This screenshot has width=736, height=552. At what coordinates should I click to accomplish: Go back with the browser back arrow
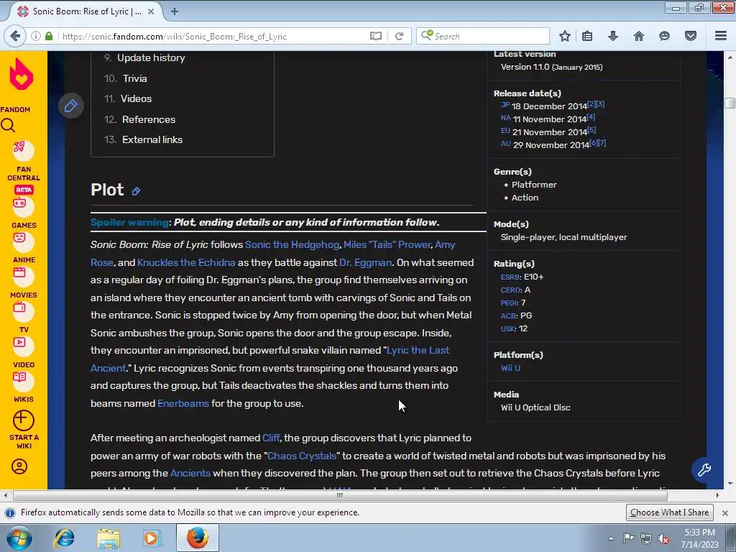(x=15, y=36)
